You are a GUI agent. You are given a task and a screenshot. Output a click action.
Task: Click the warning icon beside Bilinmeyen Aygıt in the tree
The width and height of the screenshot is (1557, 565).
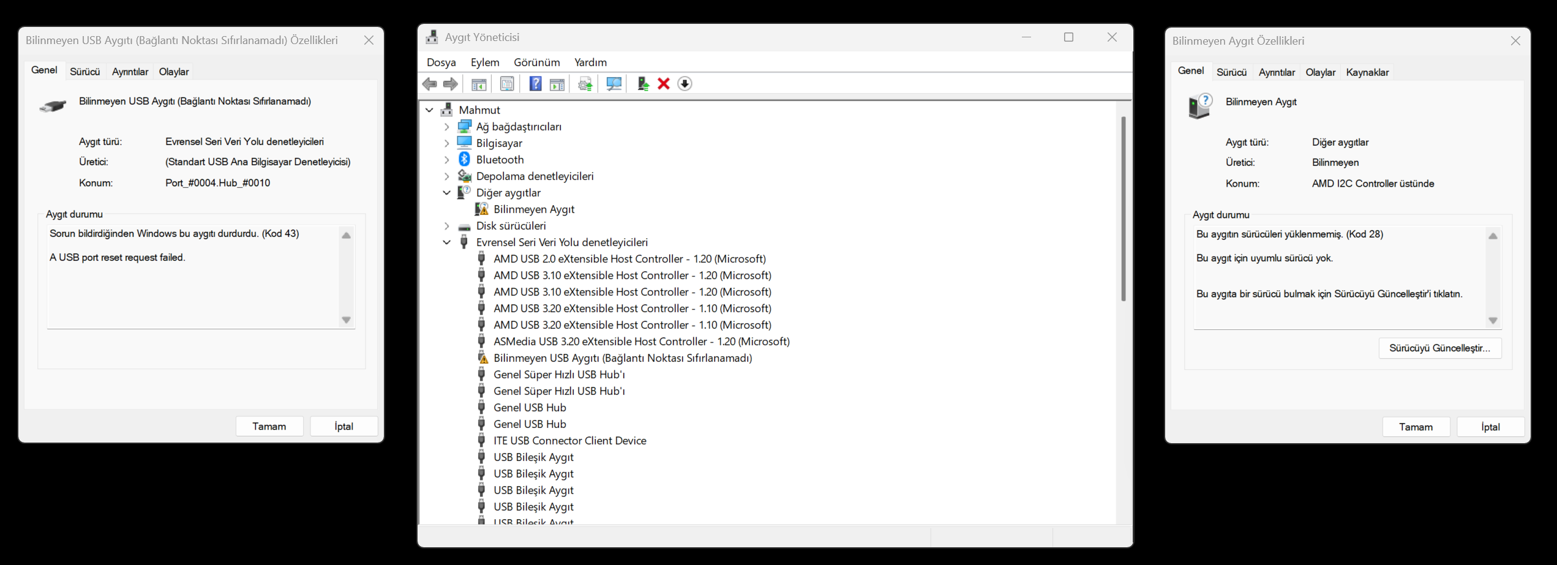(482, 209)
